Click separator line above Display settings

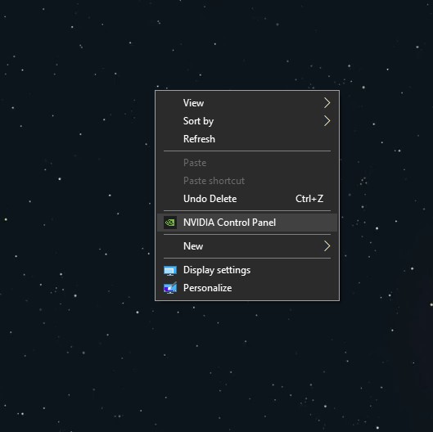tap(247, 258)
